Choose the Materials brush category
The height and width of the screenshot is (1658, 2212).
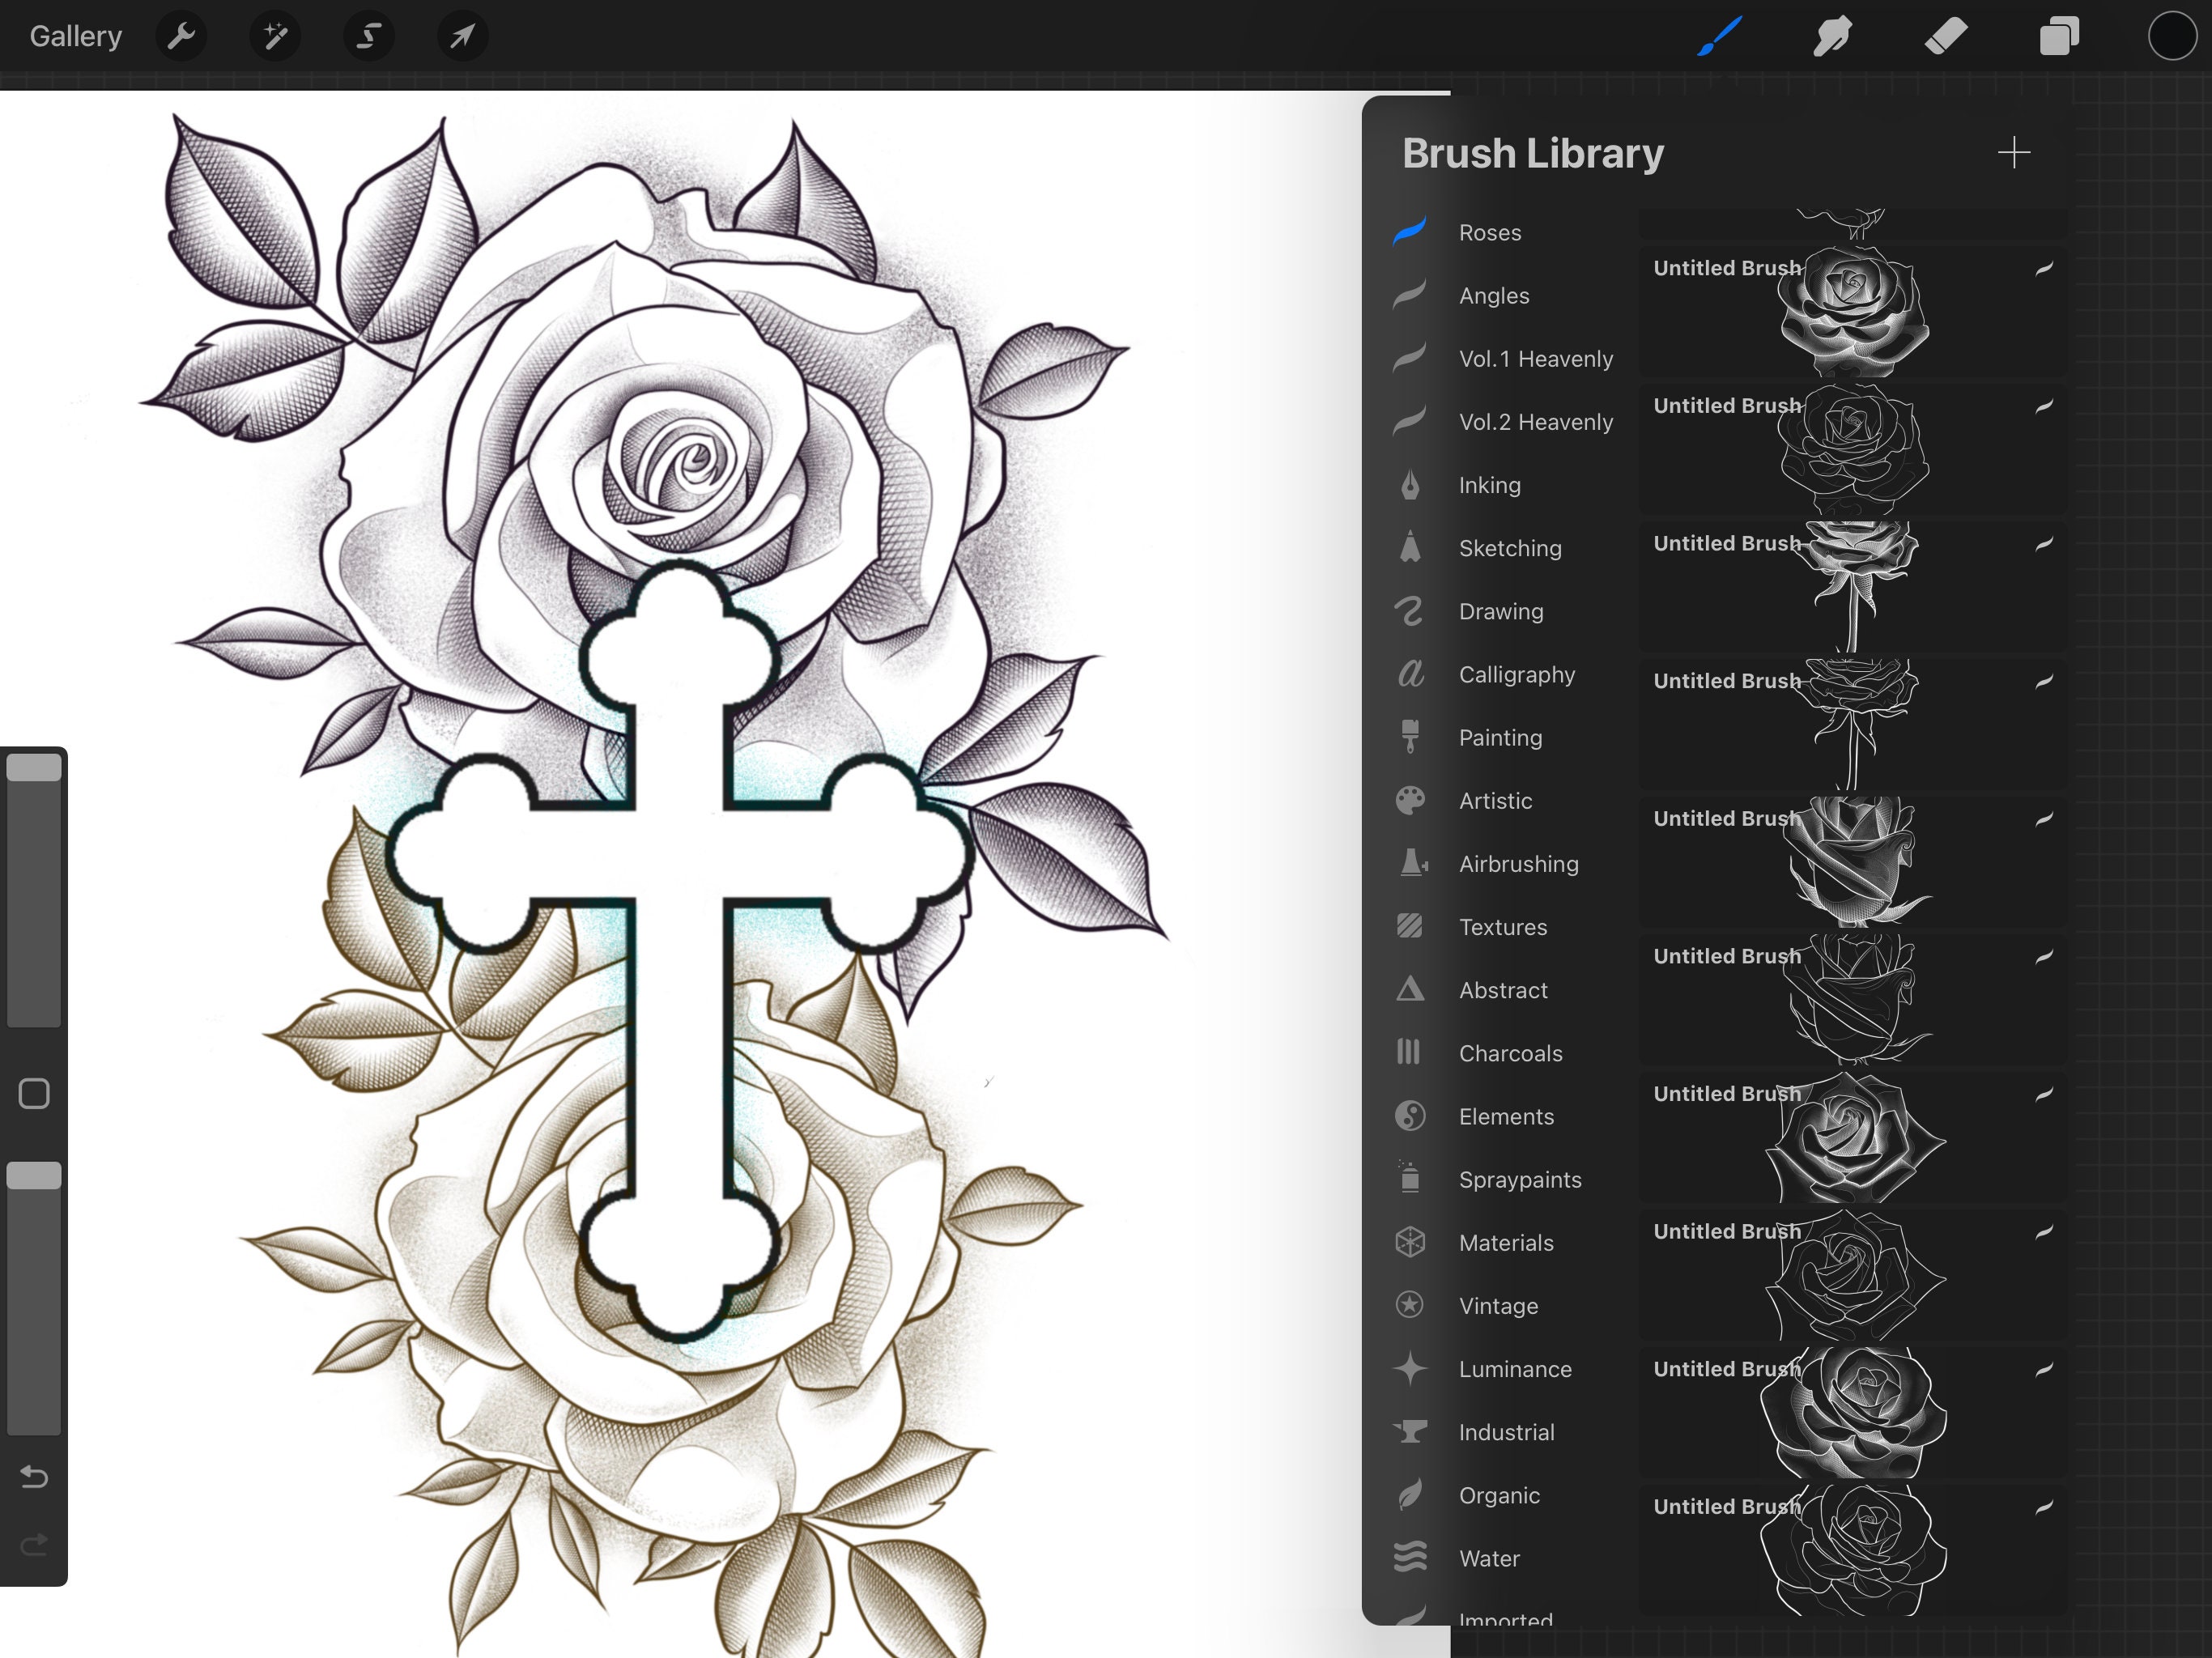click(1506, 1243)
